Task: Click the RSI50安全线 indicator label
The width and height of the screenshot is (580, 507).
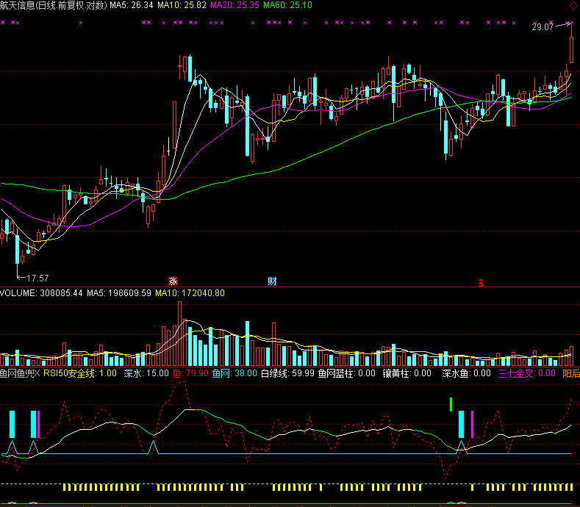Action: (79, 374)
